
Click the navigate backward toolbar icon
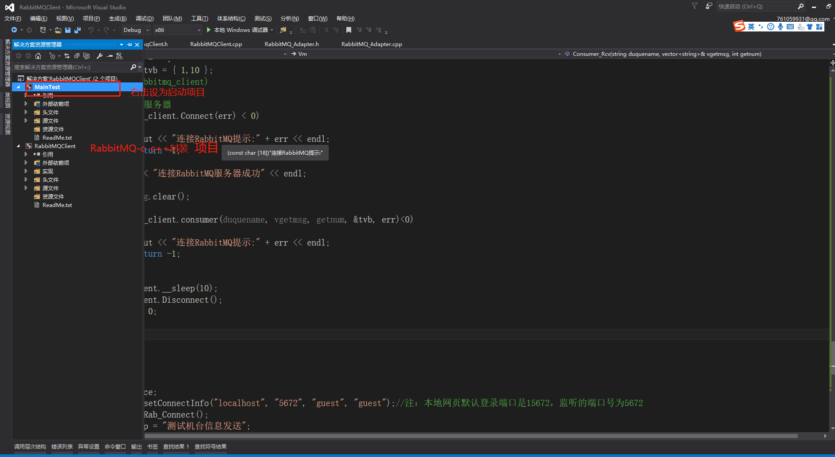(x=14, y=30)
